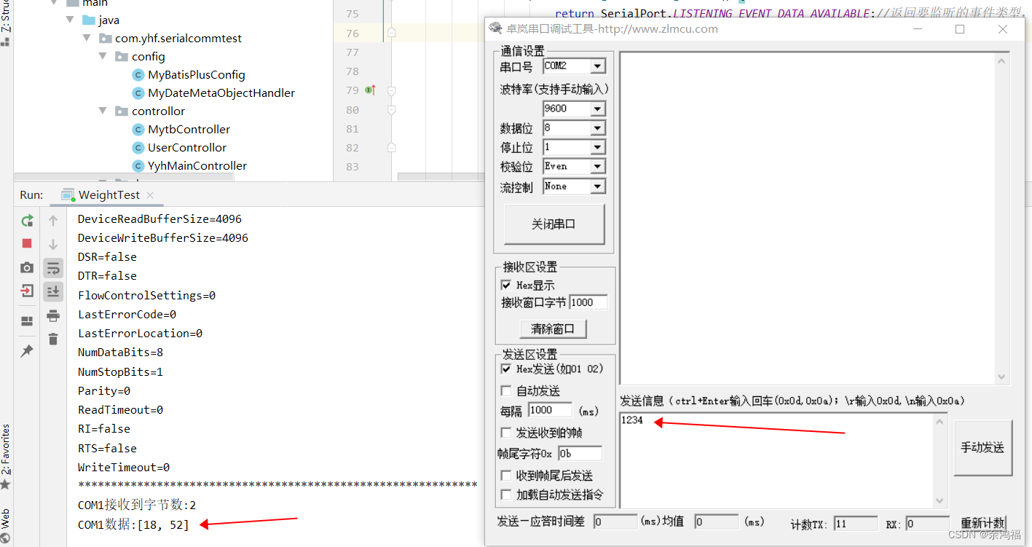Collapse the controllor folder in project tree
This screenshot has width=1032, height=547.
tap(103, 111)
